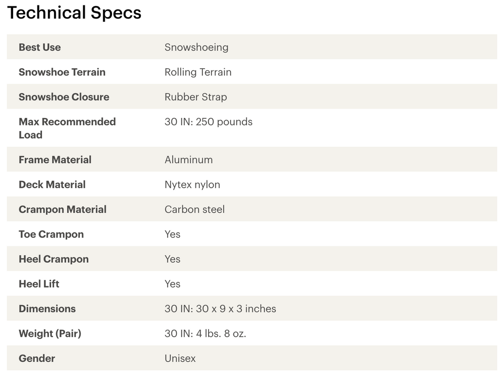
Task: Click Yes in the Heel Crampon row
Action: [x=173, y=259]
